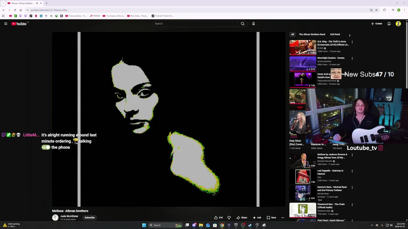Show hidden system tray icons
The height and width of the screenshot is (229, 408).
click(372, 225)
